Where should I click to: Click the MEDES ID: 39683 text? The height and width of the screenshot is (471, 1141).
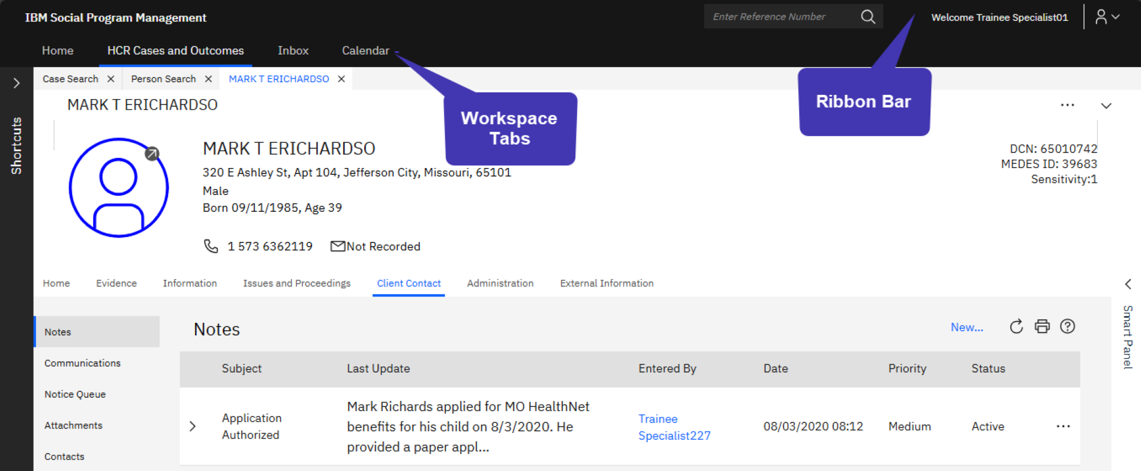coord(1049,164)
